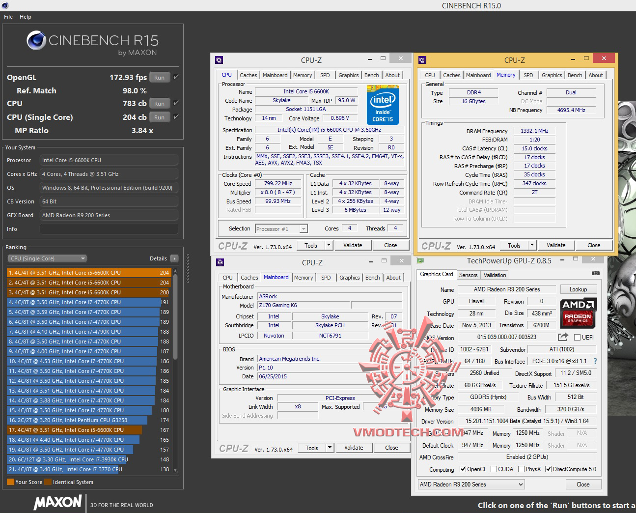Click the BIOS share/export icon in GPU-Z
Image resolution: width=636 pixels, height=513 pixels.
point(563,337)
